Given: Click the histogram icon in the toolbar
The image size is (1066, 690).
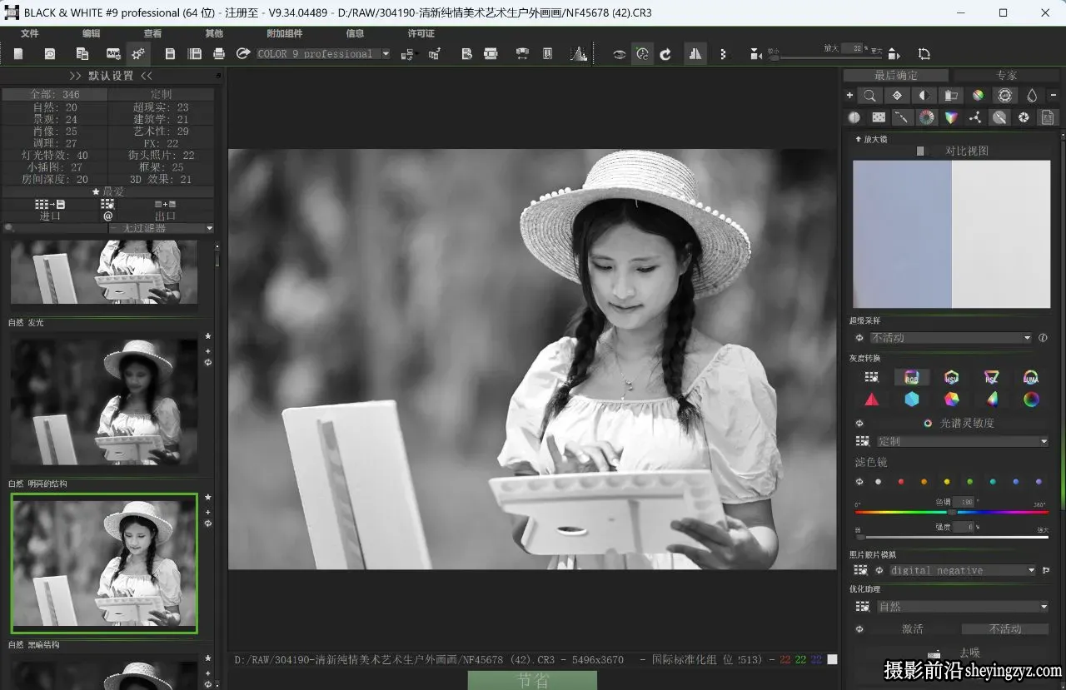Looking at the screenshot, I should [x=579, y=54].
